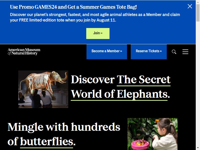The image size is (200, 150).
Task: Open the hamburger navigation menu
Action: tap(185, 52)
